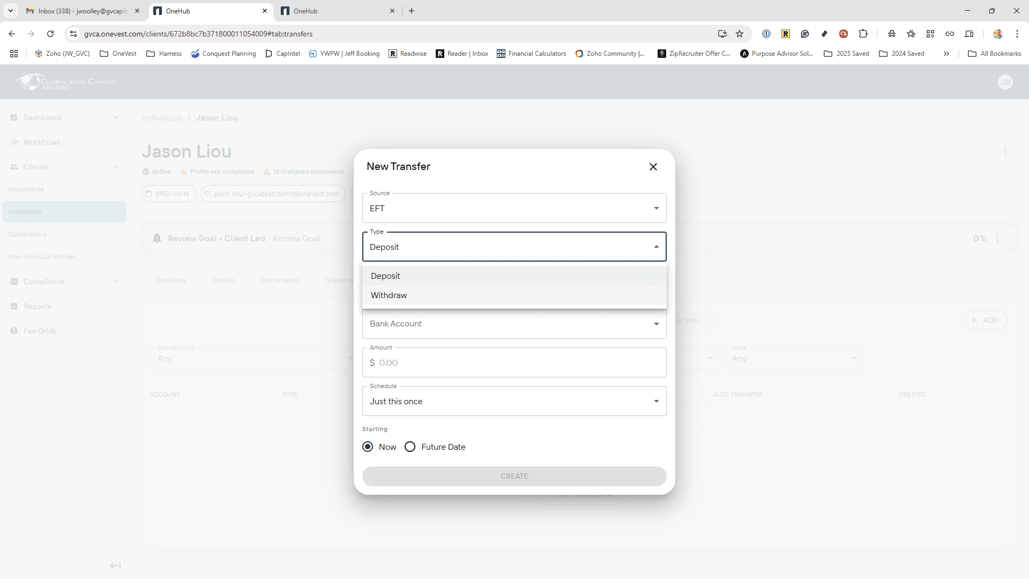This screenshot has height=579, width=1029.
Task: Open the apps grid shortcut icon
Action: (14, 54)
